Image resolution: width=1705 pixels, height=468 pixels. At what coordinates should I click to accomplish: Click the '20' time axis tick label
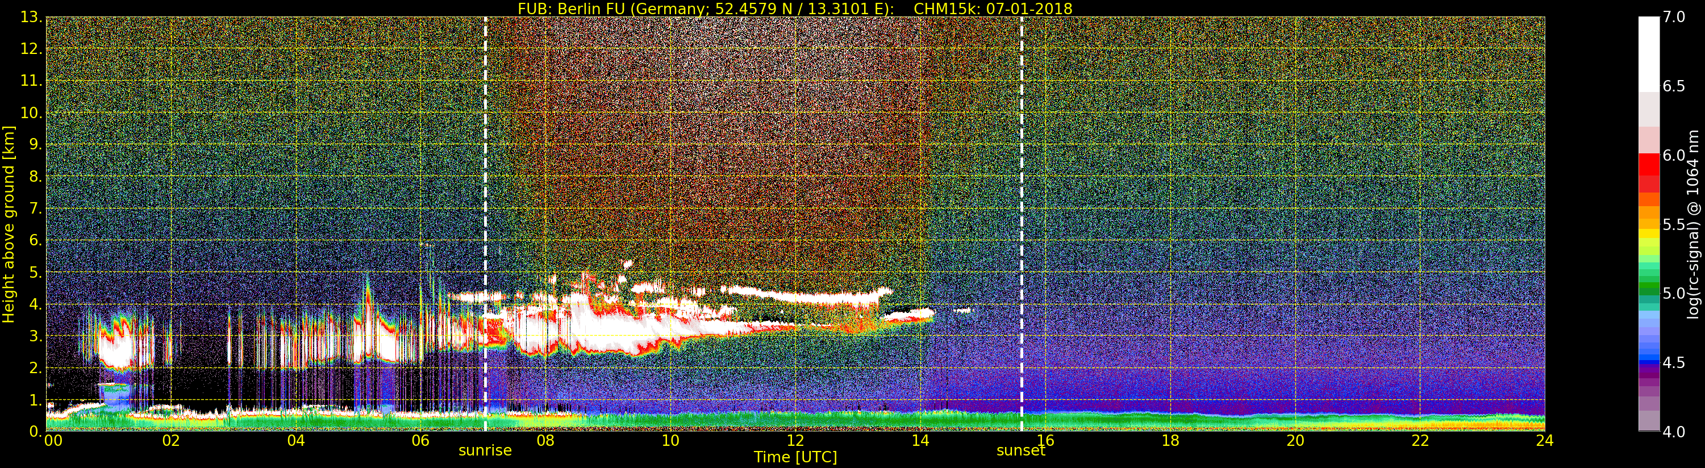1295,441
